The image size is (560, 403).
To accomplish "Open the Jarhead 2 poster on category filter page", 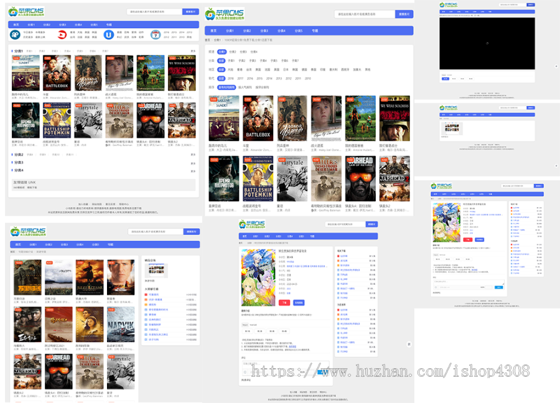I will tap(394, 178).
